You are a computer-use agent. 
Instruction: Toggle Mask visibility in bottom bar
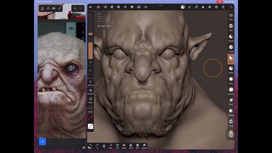pos(124,146)
